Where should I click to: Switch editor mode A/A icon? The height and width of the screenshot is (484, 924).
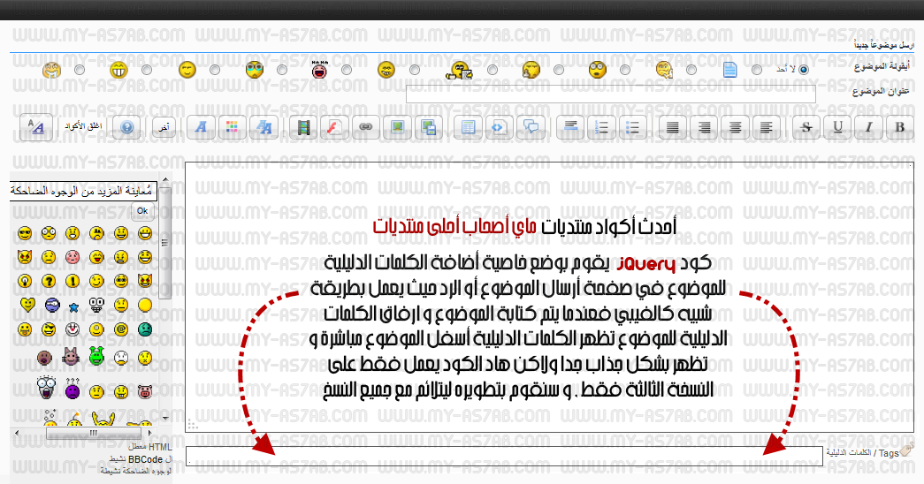coord(35,127)
